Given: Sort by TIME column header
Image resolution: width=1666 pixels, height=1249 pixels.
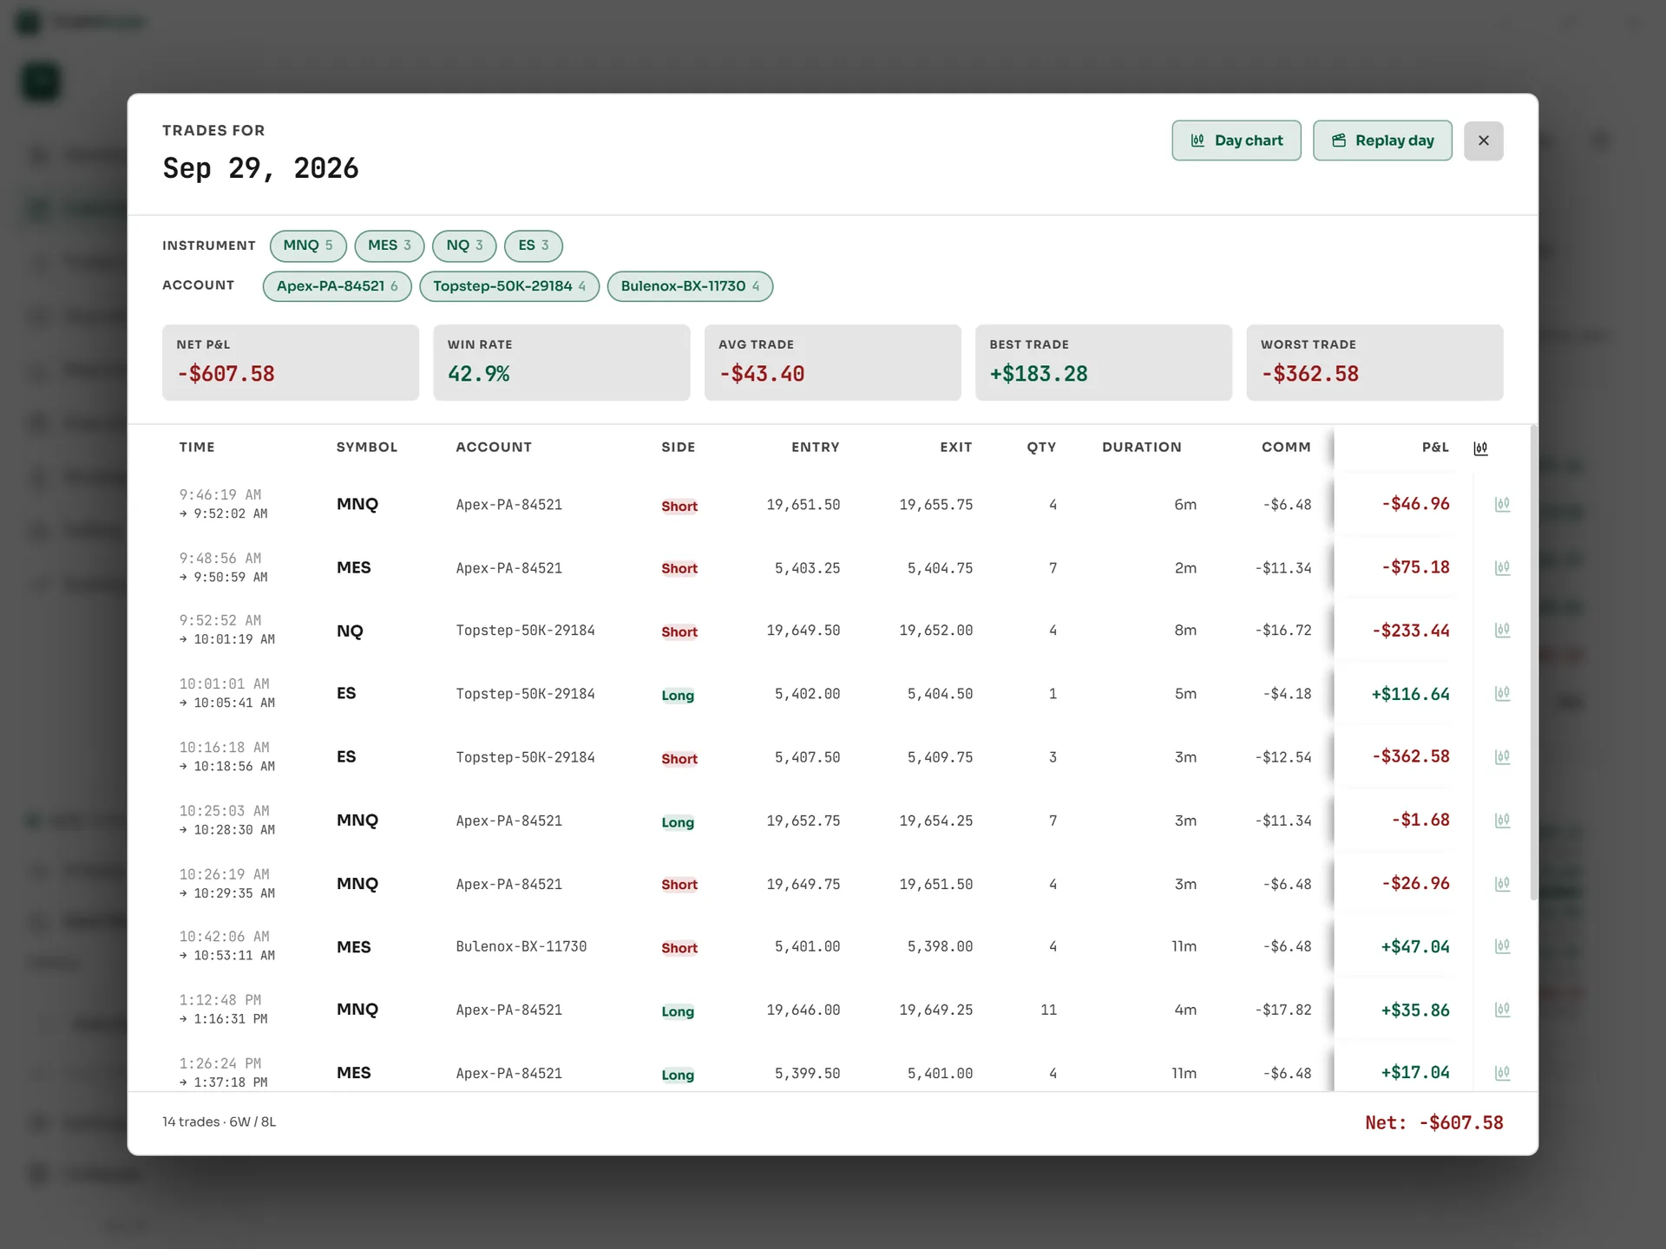Looking at the screenshot, I should [x=197, y=448].
